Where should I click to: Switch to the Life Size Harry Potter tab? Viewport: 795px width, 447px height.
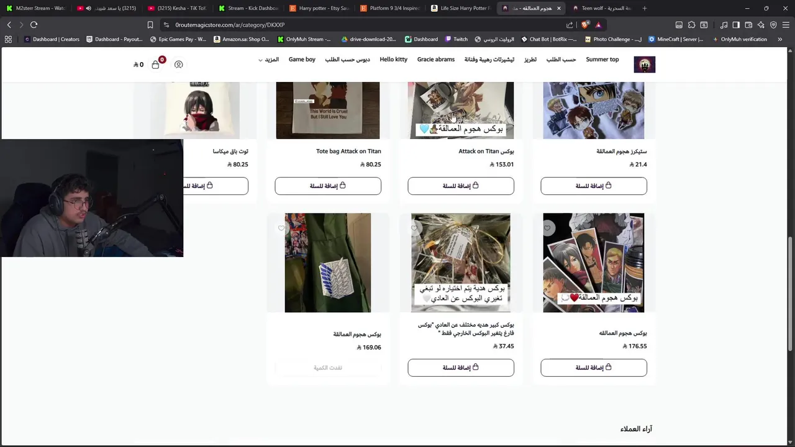click(x=461, y=8)
